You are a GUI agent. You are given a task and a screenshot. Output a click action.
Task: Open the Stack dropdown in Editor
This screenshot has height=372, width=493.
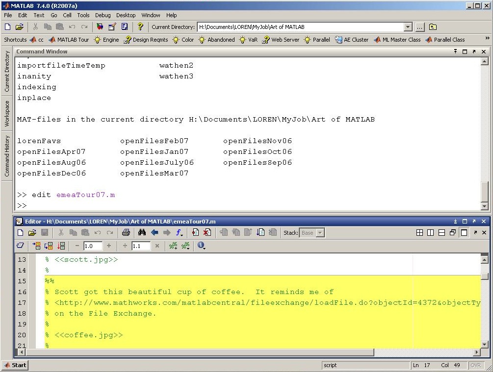320,233
